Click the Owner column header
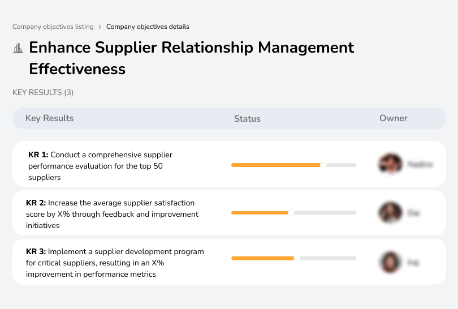Image resolution: width=458 pixels, height=309 pixels. (393, 118)
